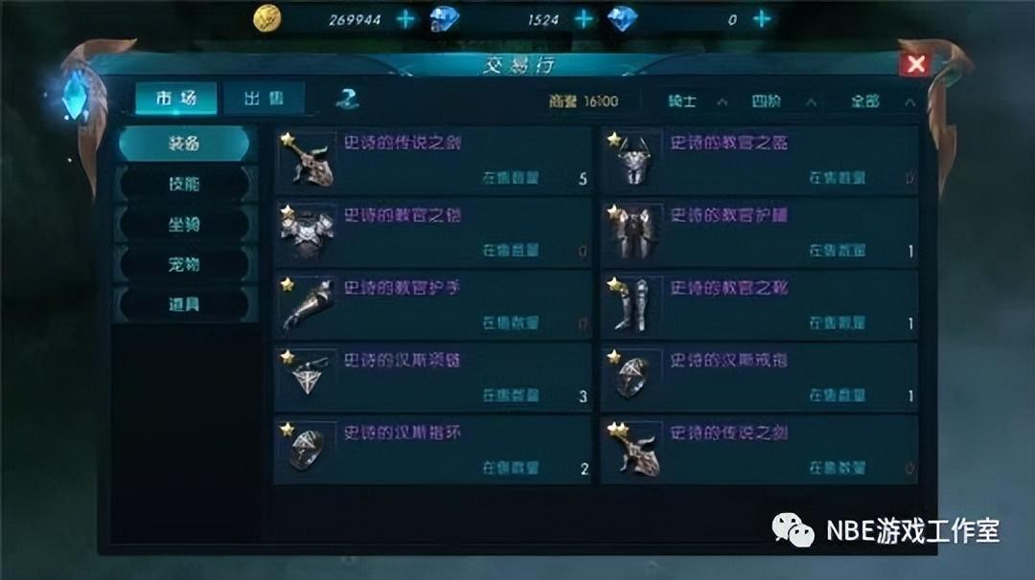Select the 史诗的汉斯项链 necklace icon
The width and height of the screenshot is (1035, 580).
(307, 378)
